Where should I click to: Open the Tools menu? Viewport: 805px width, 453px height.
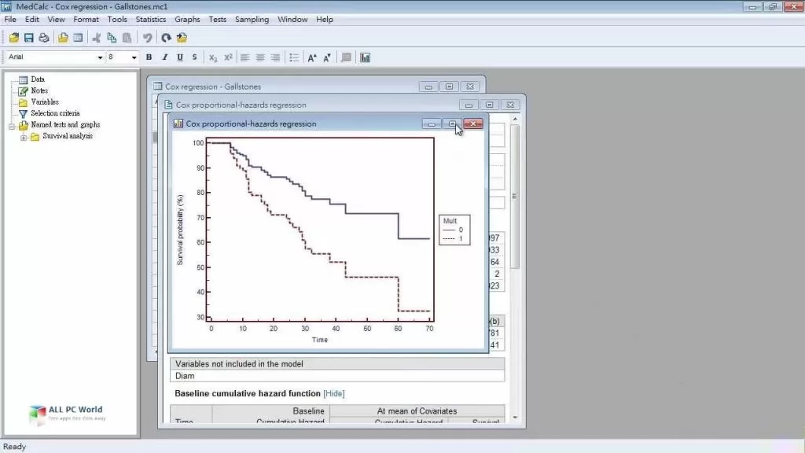coord(117,20)
